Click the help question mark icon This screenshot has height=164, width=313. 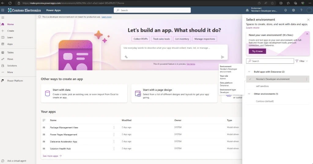(301, 10)
